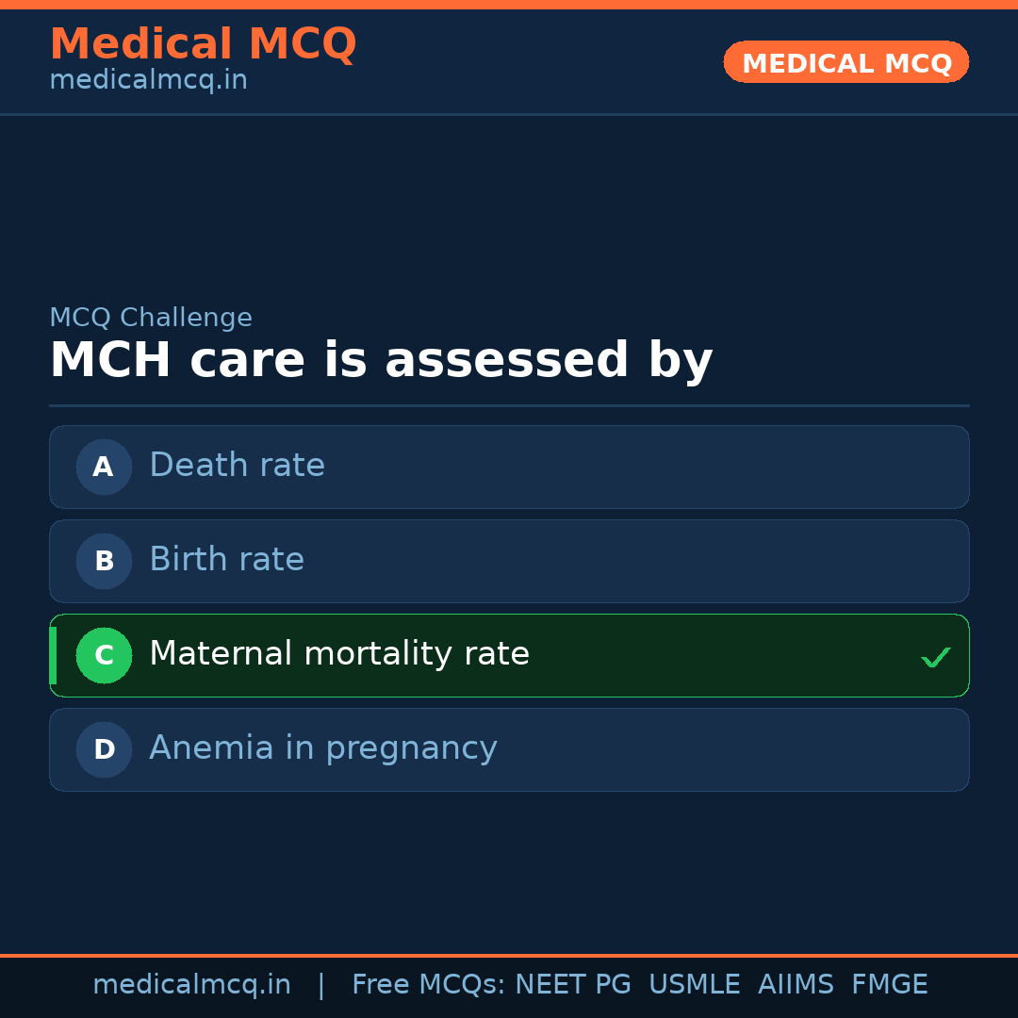Select answer option B, Birth rate

509,561
